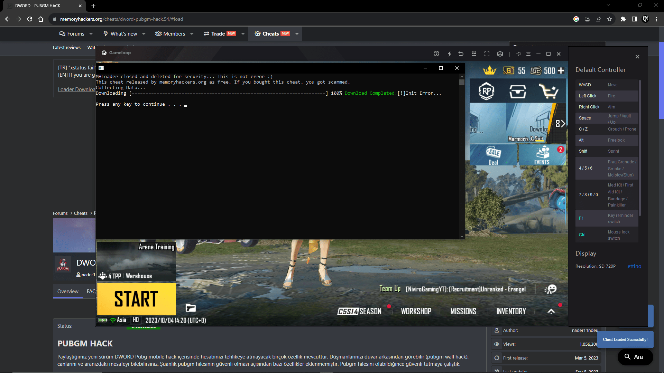Image resolution: width=664 pixels, height=373 pixels.
Task: Open the Cheats nav item
Action: click(272, 34)
